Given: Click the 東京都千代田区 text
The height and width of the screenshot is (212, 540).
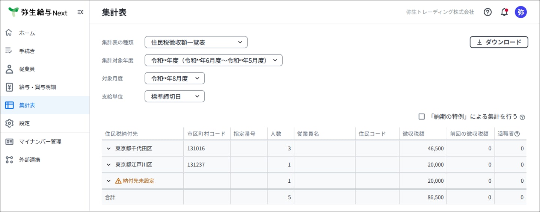Looking at the screenshot, I should (134, 148).
